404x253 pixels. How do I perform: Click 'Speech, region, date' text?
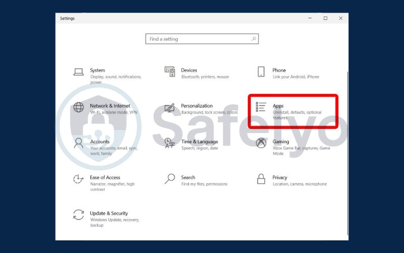199,148
